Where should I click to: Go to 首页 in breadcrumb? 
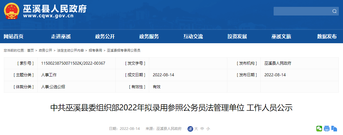tap(31, 50)
